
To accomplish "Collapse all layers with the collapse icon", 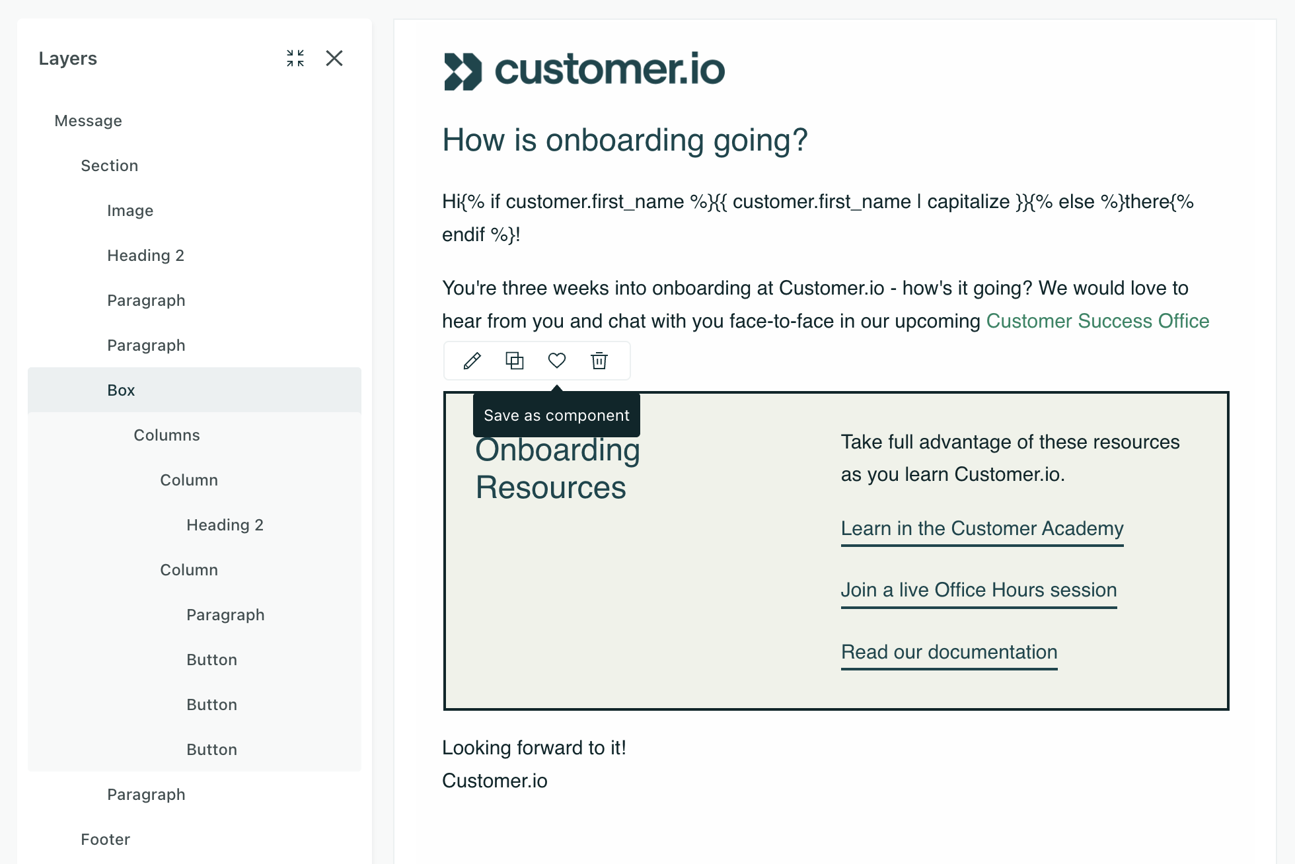I will 295,58.
